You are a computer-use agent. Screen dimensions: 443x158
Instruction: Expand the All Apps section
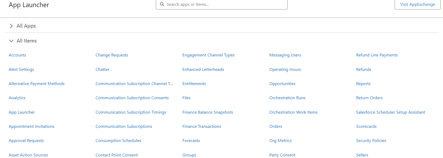pos(11,26)
